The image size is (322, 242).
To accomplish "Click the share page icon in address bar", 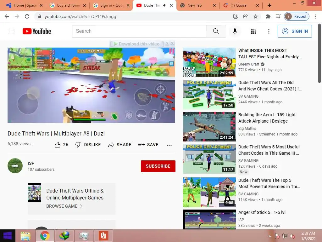I will point(245,16).
